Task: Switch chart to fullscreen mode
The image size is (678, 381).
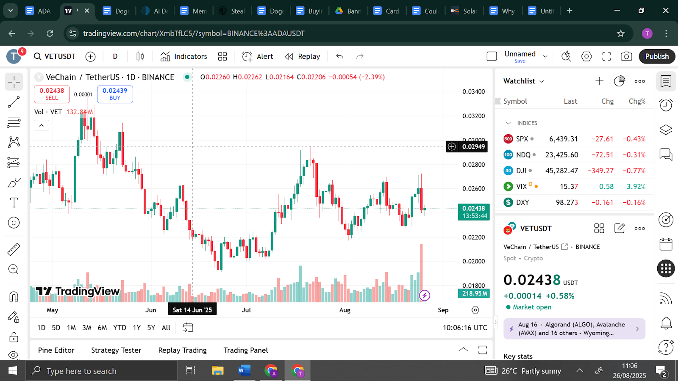Action: 607,56
